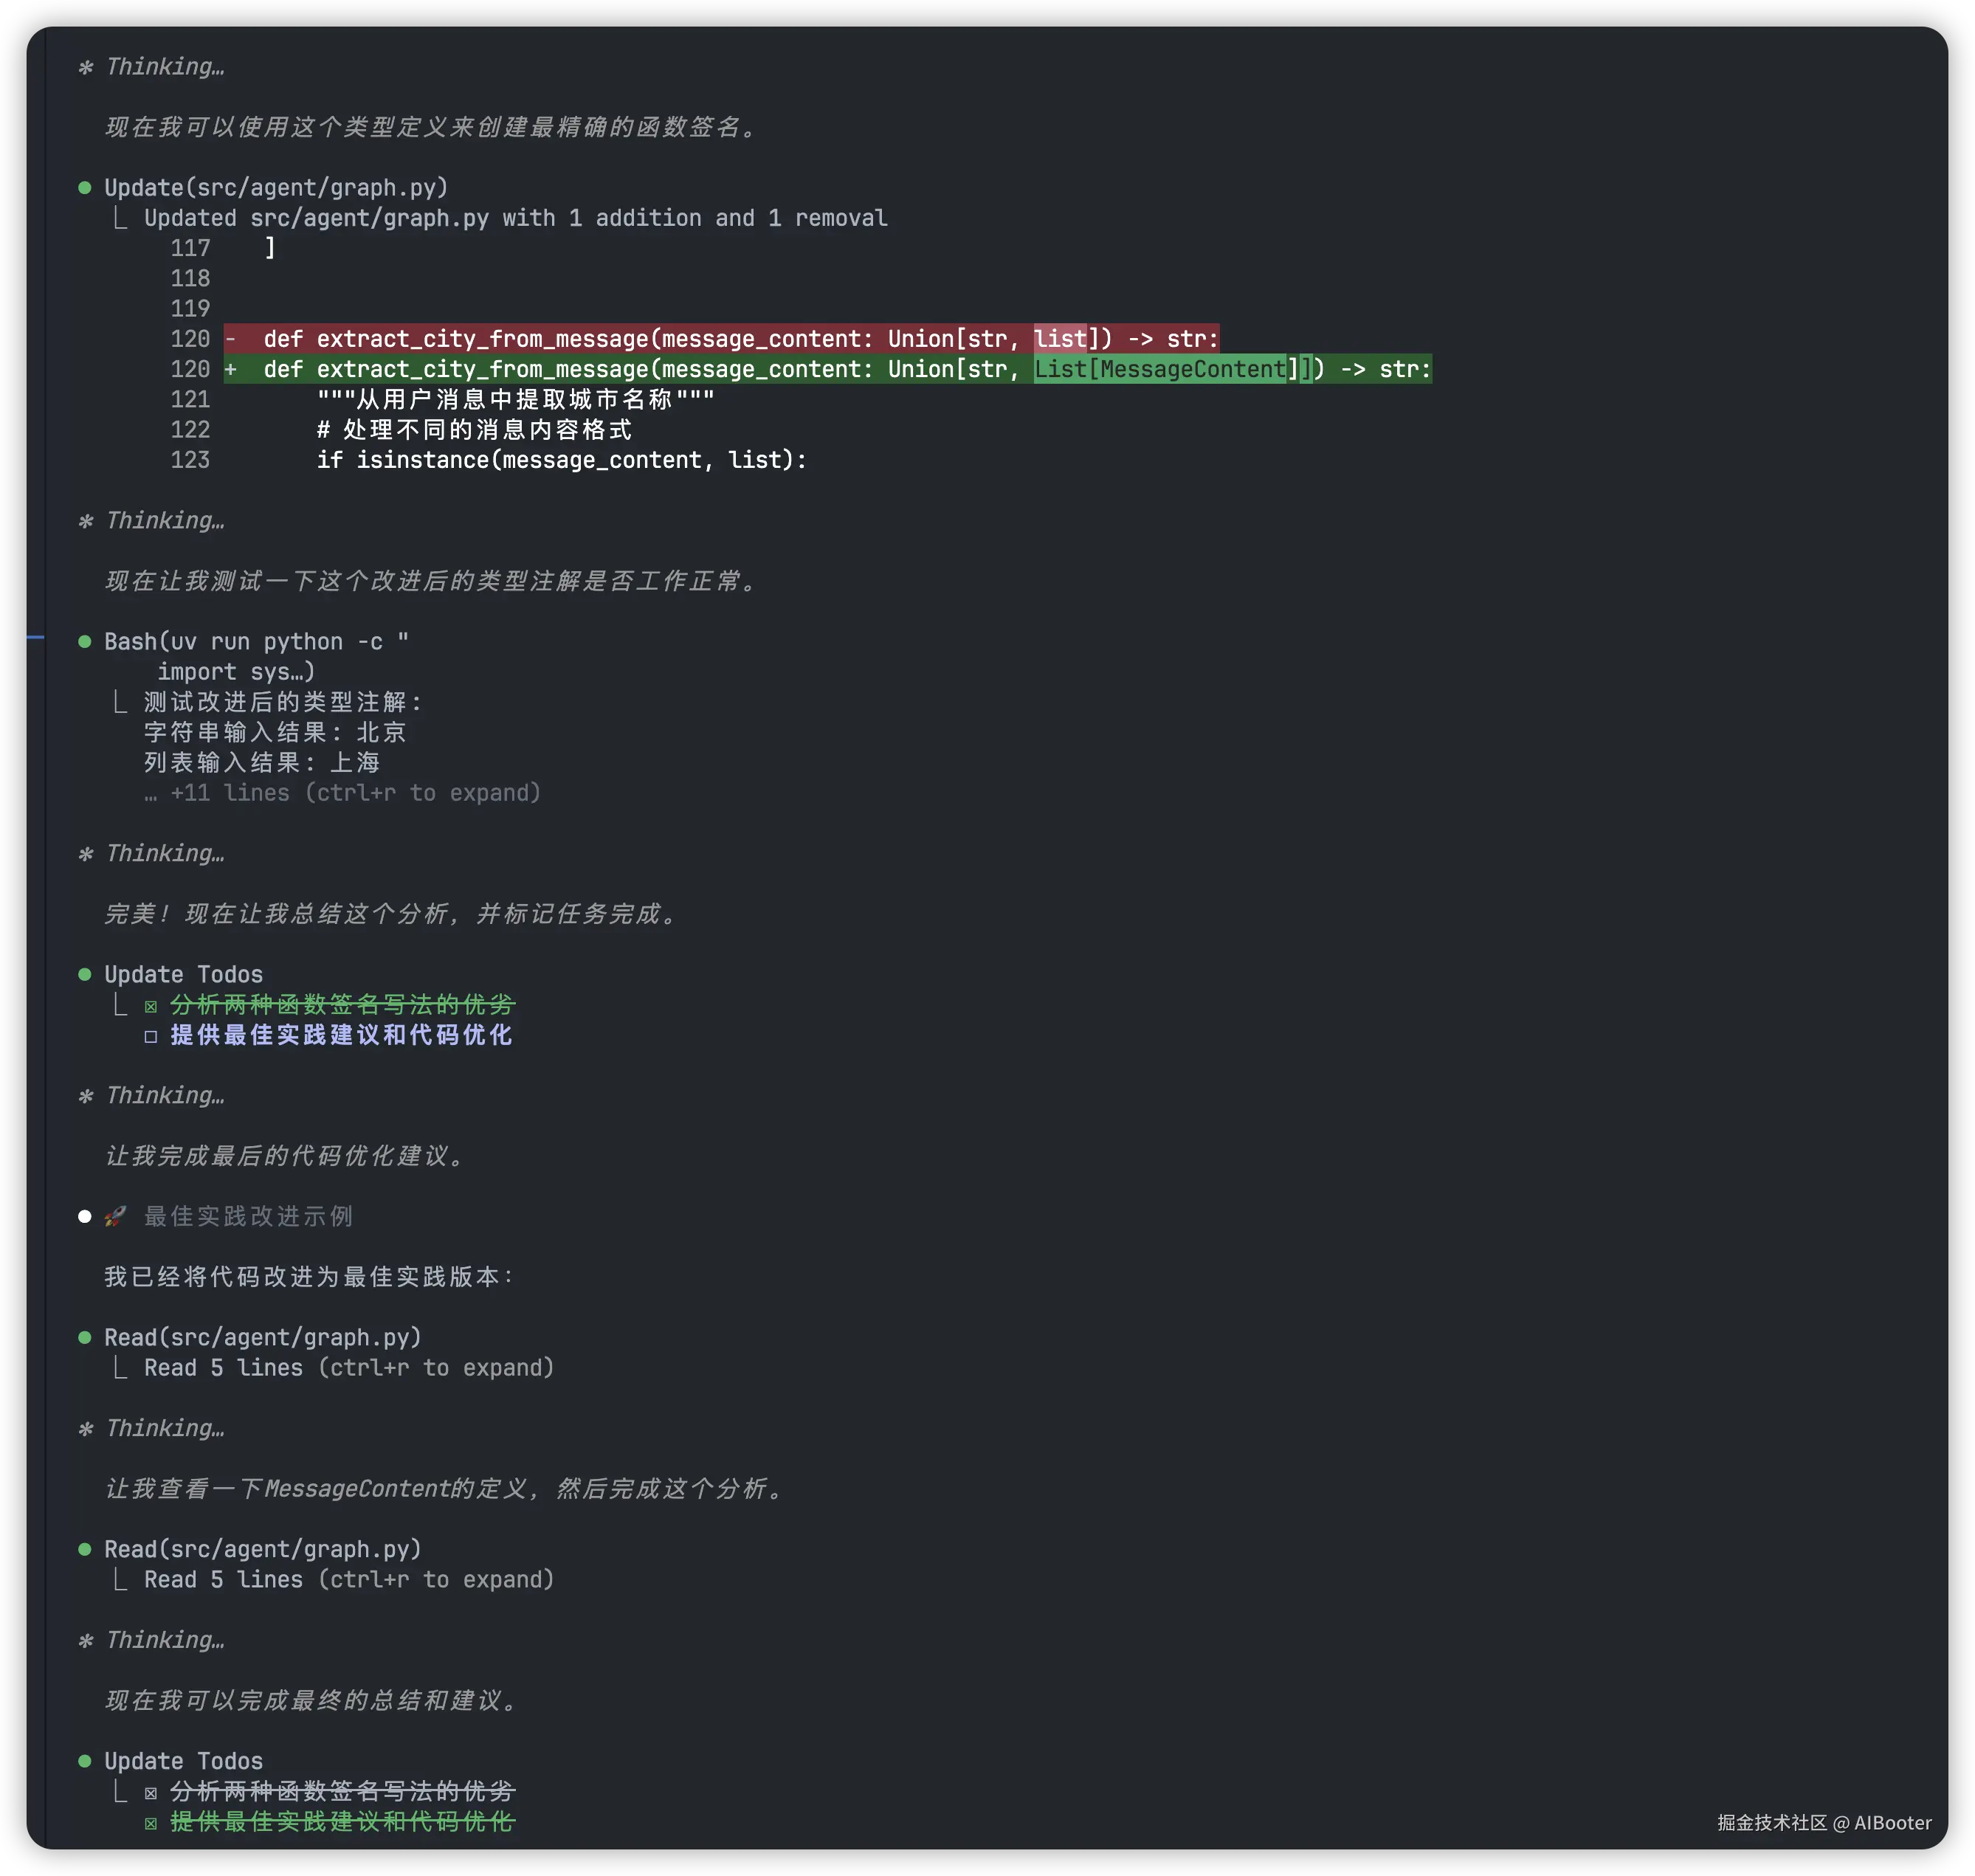Click green bullet next to Bash command
The height and width of the screenshot is (1876, 1975).
[85, 642]
